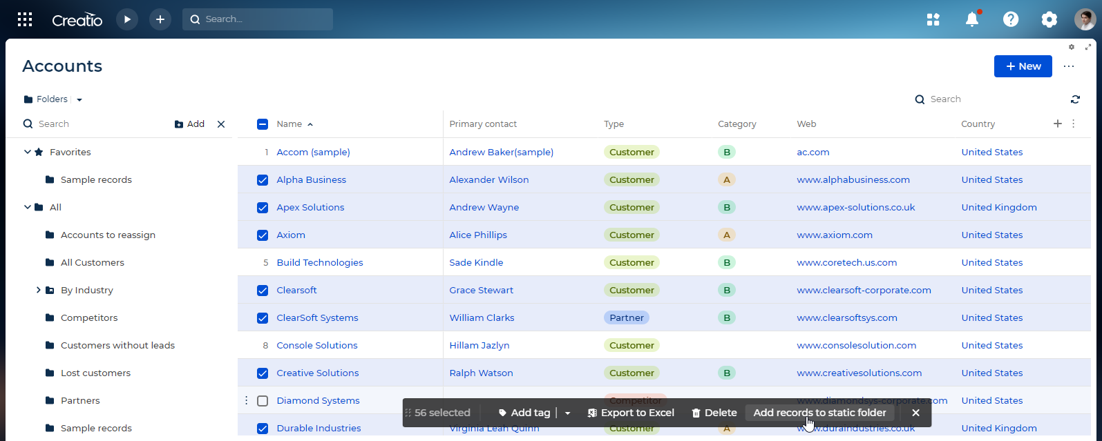Open system settings gear in top bar
Screen dimensions: 1102x441
[1049, 19]
